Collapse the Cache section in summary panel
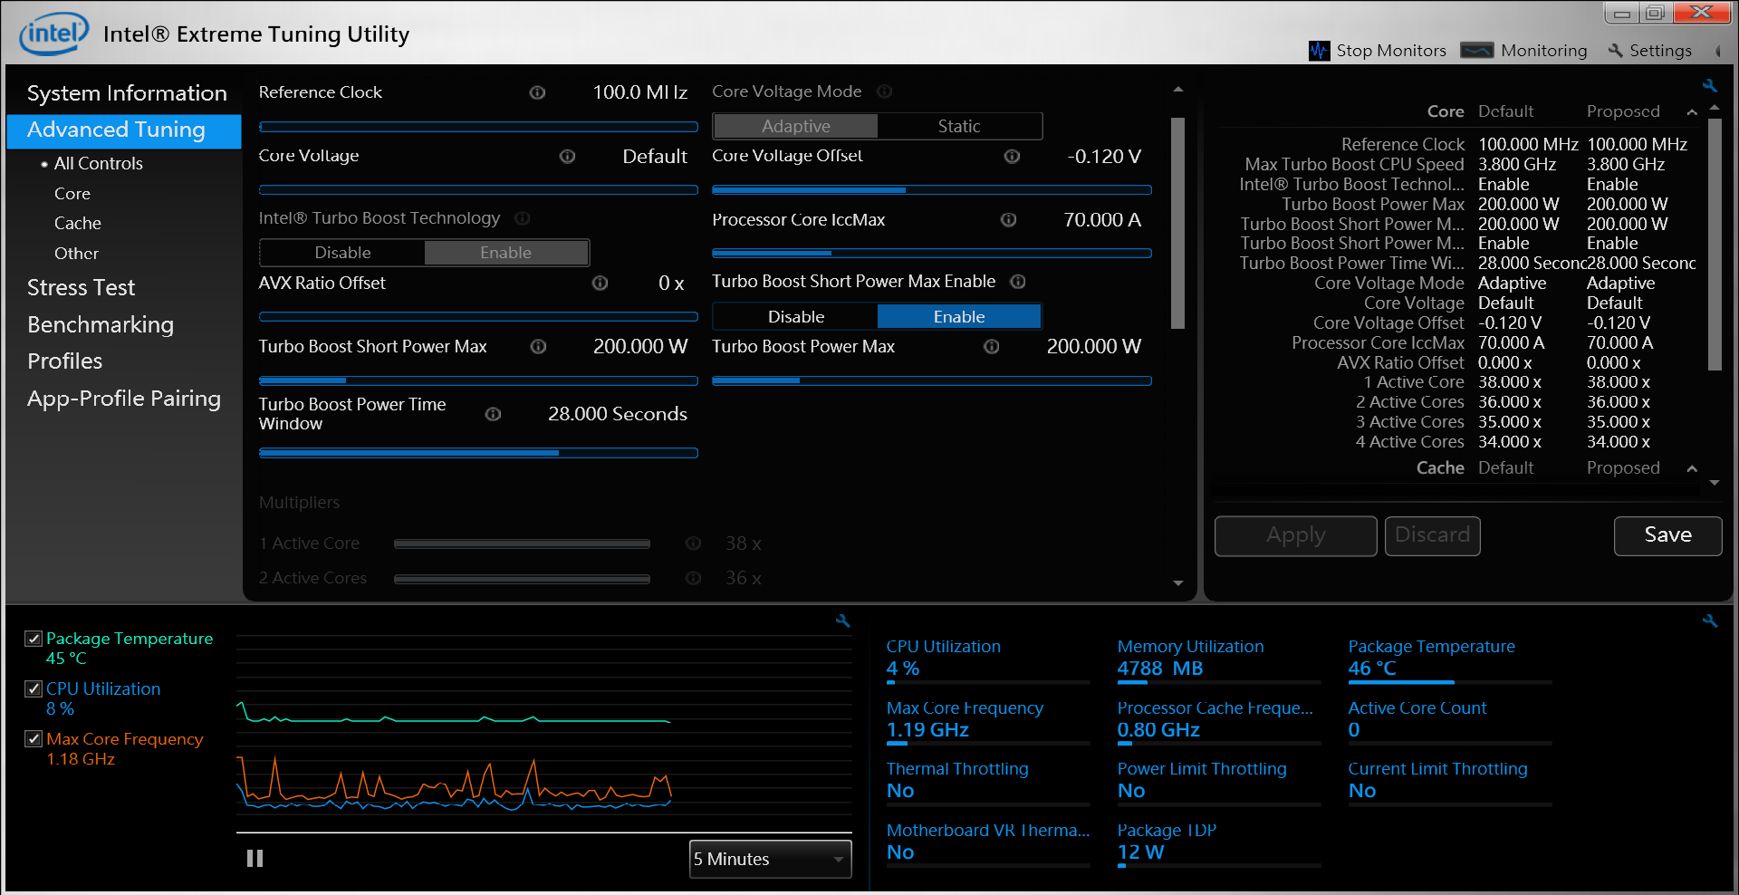The height and width of the screenshot is (895, 1739). point(1692,468)
